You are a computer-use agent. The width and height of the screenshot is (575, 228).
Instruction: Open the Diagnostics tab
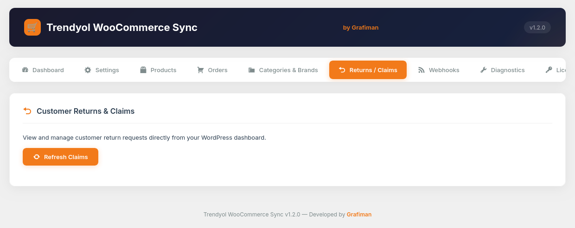[x=502, y=70]
